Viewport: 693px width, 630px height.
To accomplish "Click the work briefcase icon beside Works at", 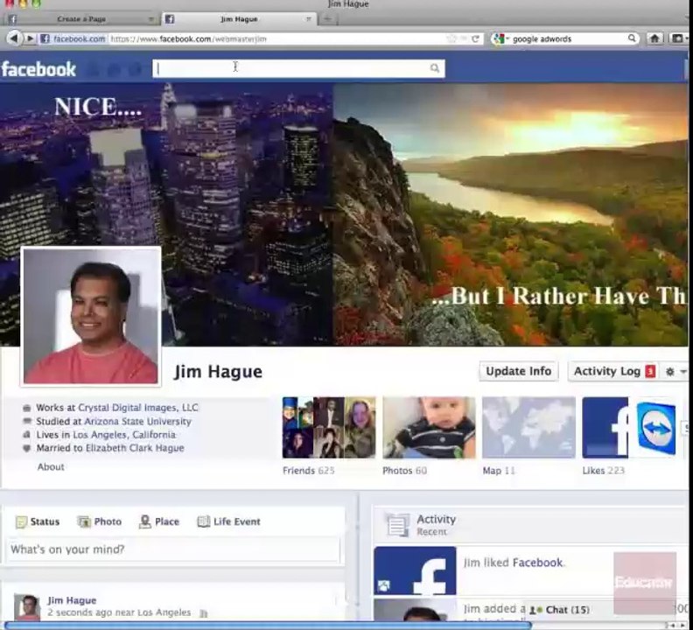I will click(27, 408).
